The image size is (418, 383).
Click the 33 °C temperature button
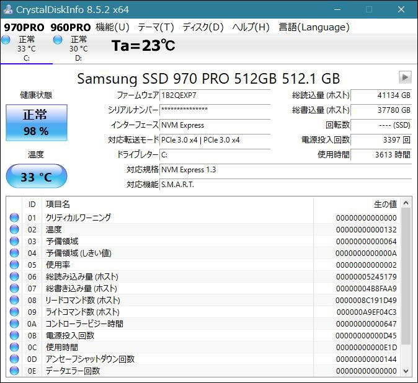click(x=37, y=177)
